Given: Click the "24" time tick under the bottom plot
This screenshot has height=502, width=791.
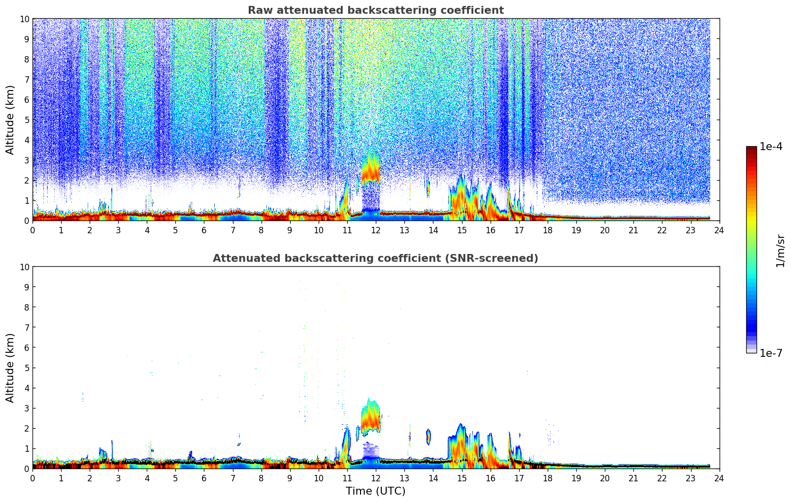Looking at the screenshot, I should coord(719,478).
